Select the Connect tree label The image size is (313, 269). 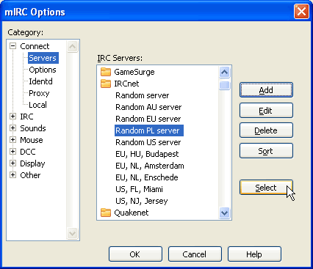pos(35,46)
